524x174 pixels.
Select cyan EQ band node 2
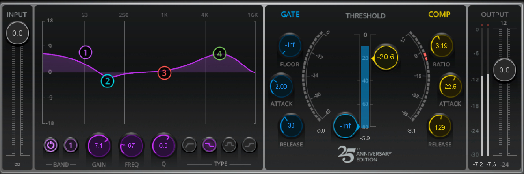(x=108, y=80)
